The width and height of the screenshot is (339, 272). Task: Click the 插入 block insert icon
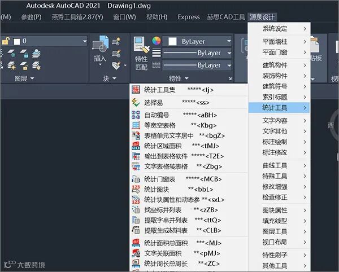pyautogui.click(x=101, y=44)
